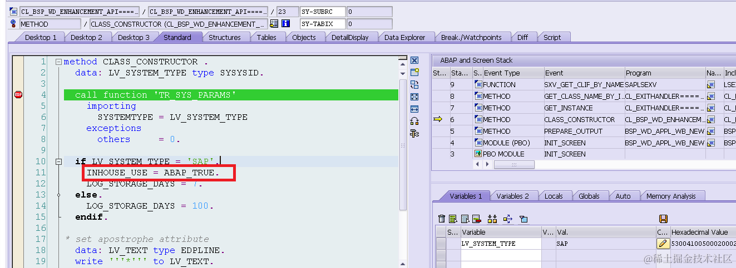Click the orange save floppy disk icon

(x=663, y=219)
